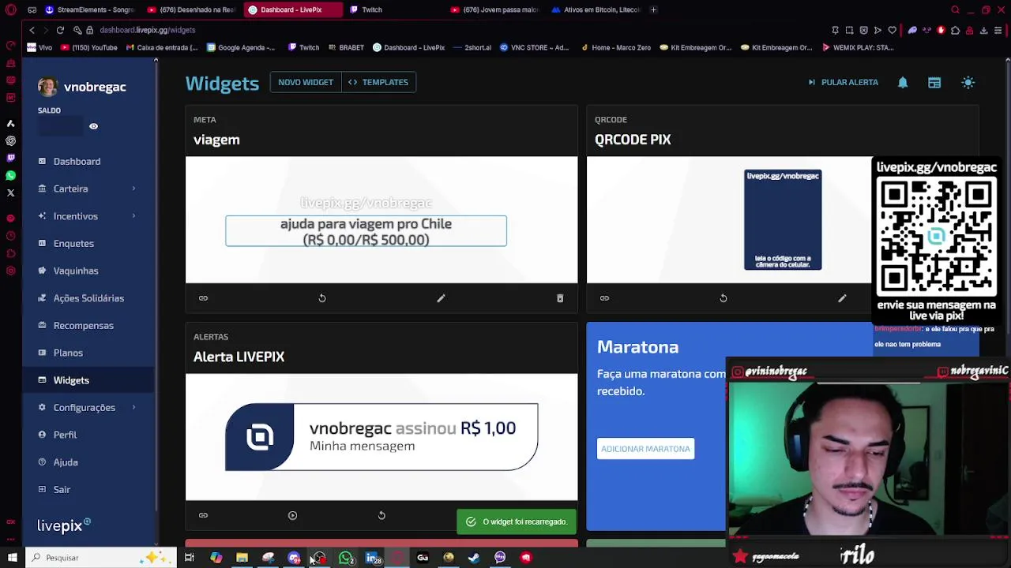Switch to Ativos em Bitcoin tab
Screen dimensions: 1011x568
pyautogui.click(x=596, y=9)
